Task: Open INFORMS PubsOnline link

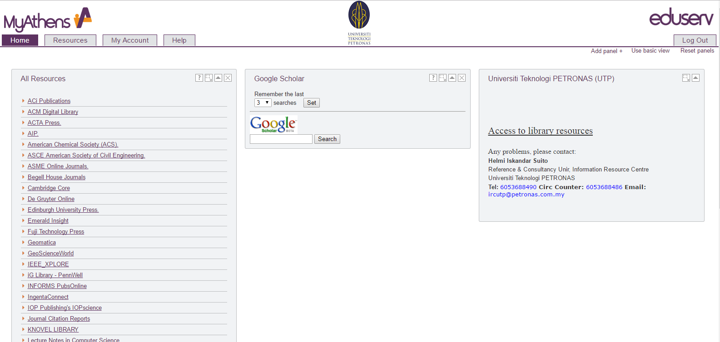Action: click(57, 286)
